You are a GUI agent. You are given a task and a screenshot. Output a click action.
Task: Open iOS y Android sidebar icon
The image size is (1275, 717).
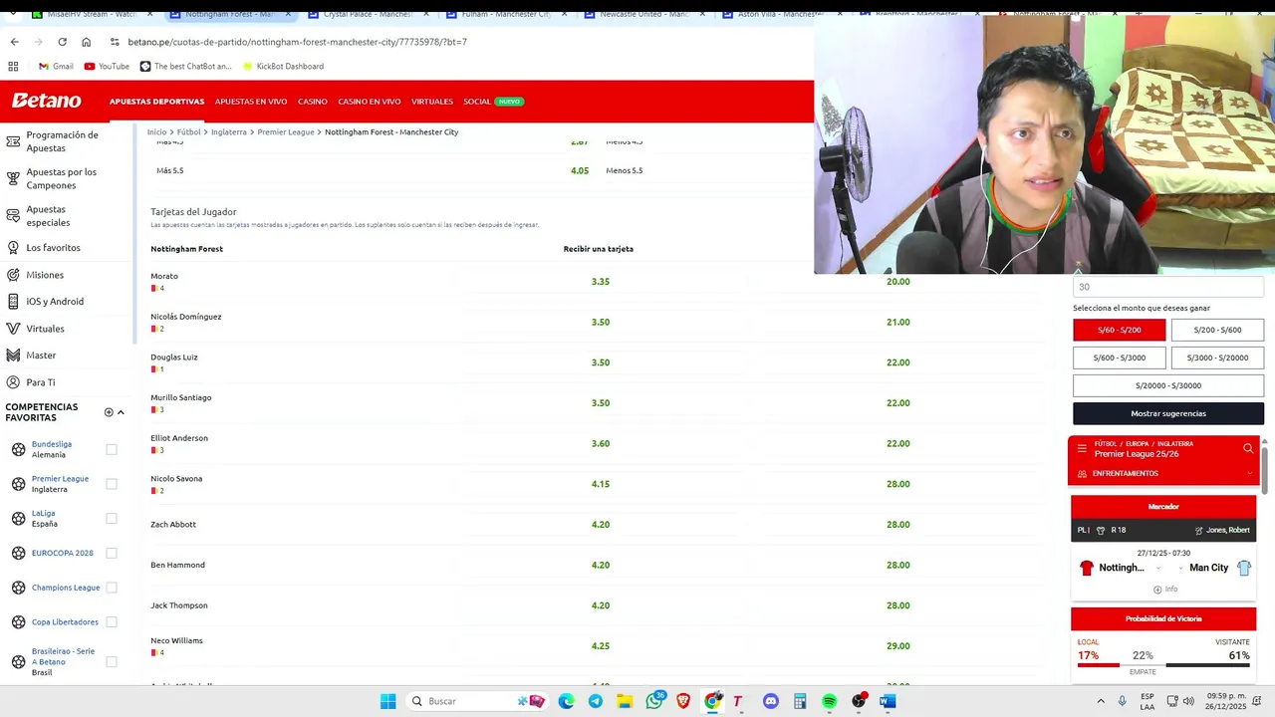(13, 302)
